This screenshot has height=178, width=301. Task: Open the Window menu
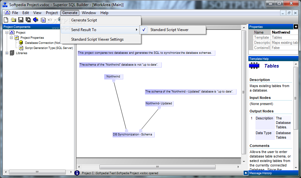click(x=89, y=13)
